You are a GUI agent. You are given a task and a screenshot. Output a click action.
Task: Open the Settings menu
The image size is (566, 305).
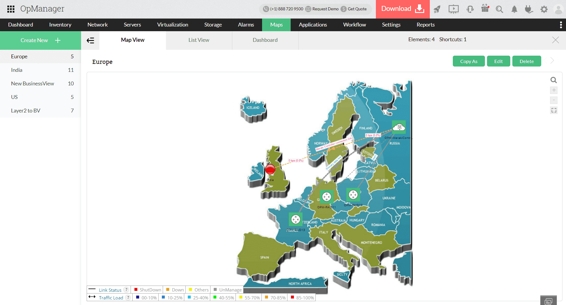tap(391, 25)
